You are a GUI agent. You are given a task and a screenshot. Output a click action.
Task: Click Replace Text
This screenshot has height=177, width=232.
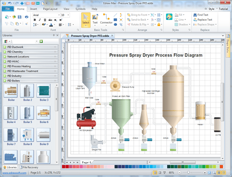[203, 19]
